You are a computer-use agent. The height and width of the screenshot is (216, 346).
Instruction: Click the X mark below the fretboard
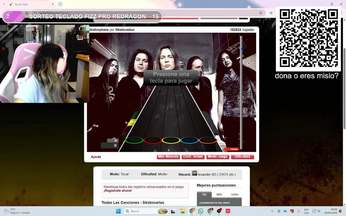pos(169,150)
